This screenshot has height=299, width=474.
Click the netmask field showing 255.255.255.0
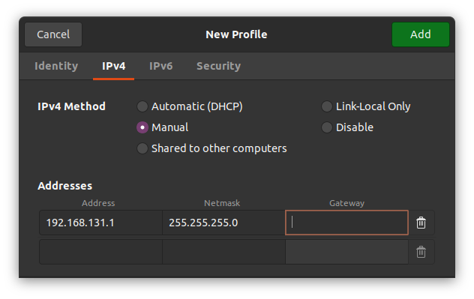tap(223, 223)
